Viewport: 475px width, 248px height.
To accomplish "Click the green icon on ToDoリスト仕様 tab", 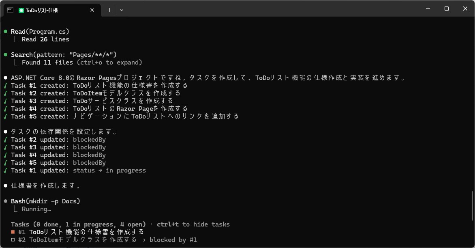I will click(21, 10).
